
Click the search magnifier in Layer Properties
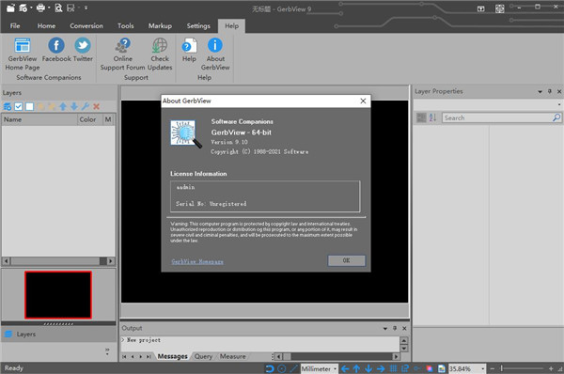coord(556,117)
